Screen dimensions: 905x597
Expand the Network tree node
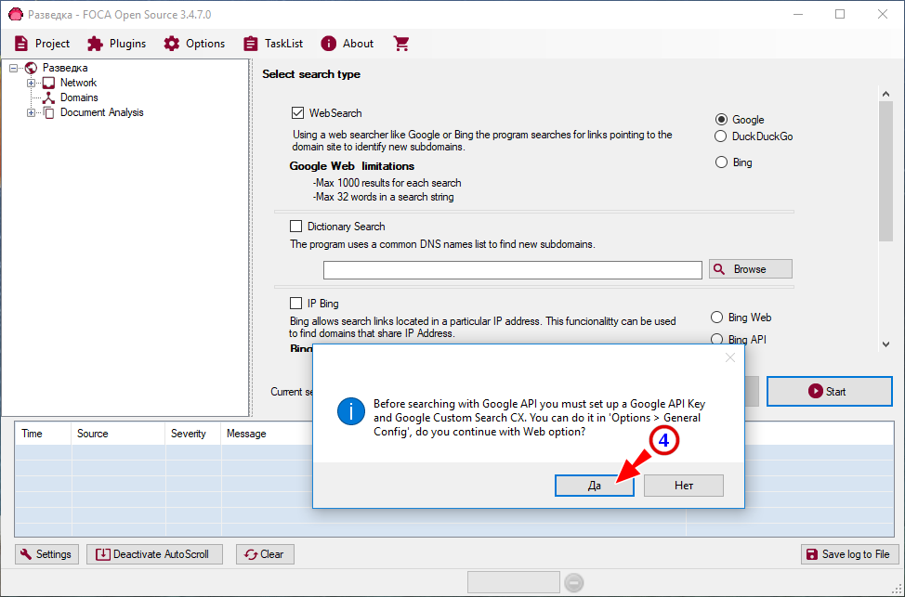pos(32,83)
